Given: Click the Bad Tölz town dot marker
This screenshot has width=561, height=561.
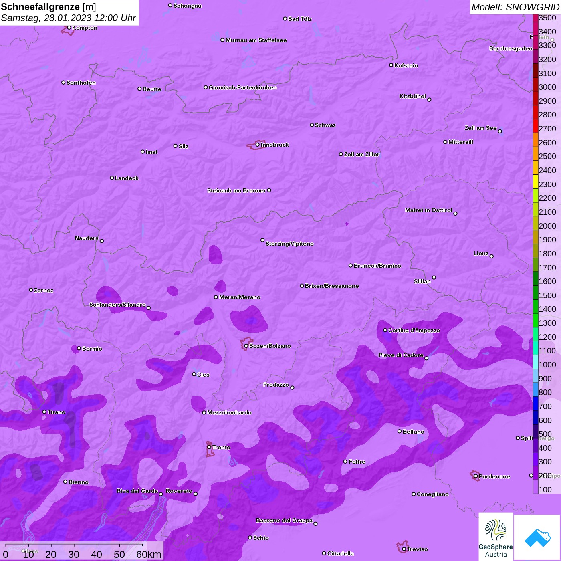Looking at the screenshot, I should pos(285,18).
